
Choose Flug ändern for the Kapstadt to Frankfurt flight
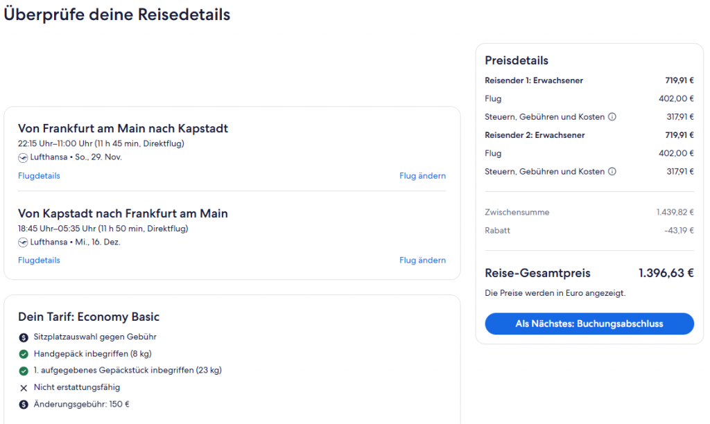tap(422, 260)
